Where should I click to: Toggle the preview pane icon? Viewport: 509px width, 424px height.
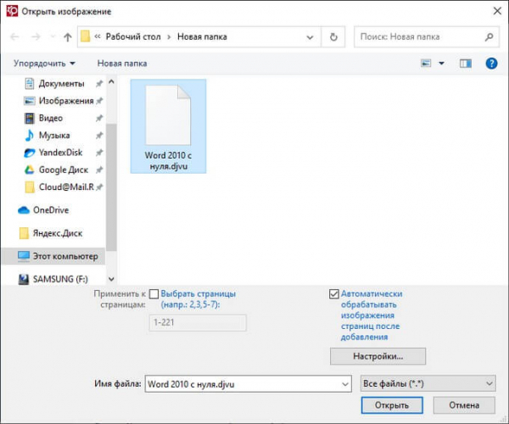tap(466, 64)
